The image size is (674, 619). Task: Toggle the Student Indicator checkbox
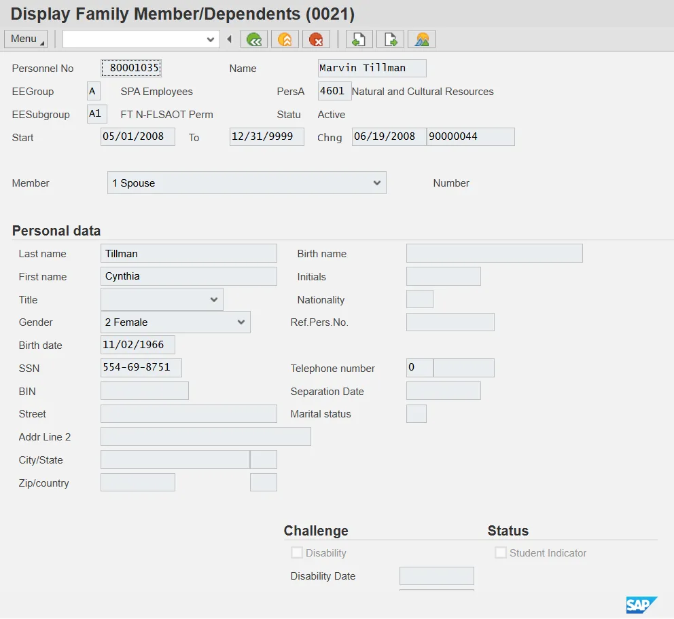501,553
